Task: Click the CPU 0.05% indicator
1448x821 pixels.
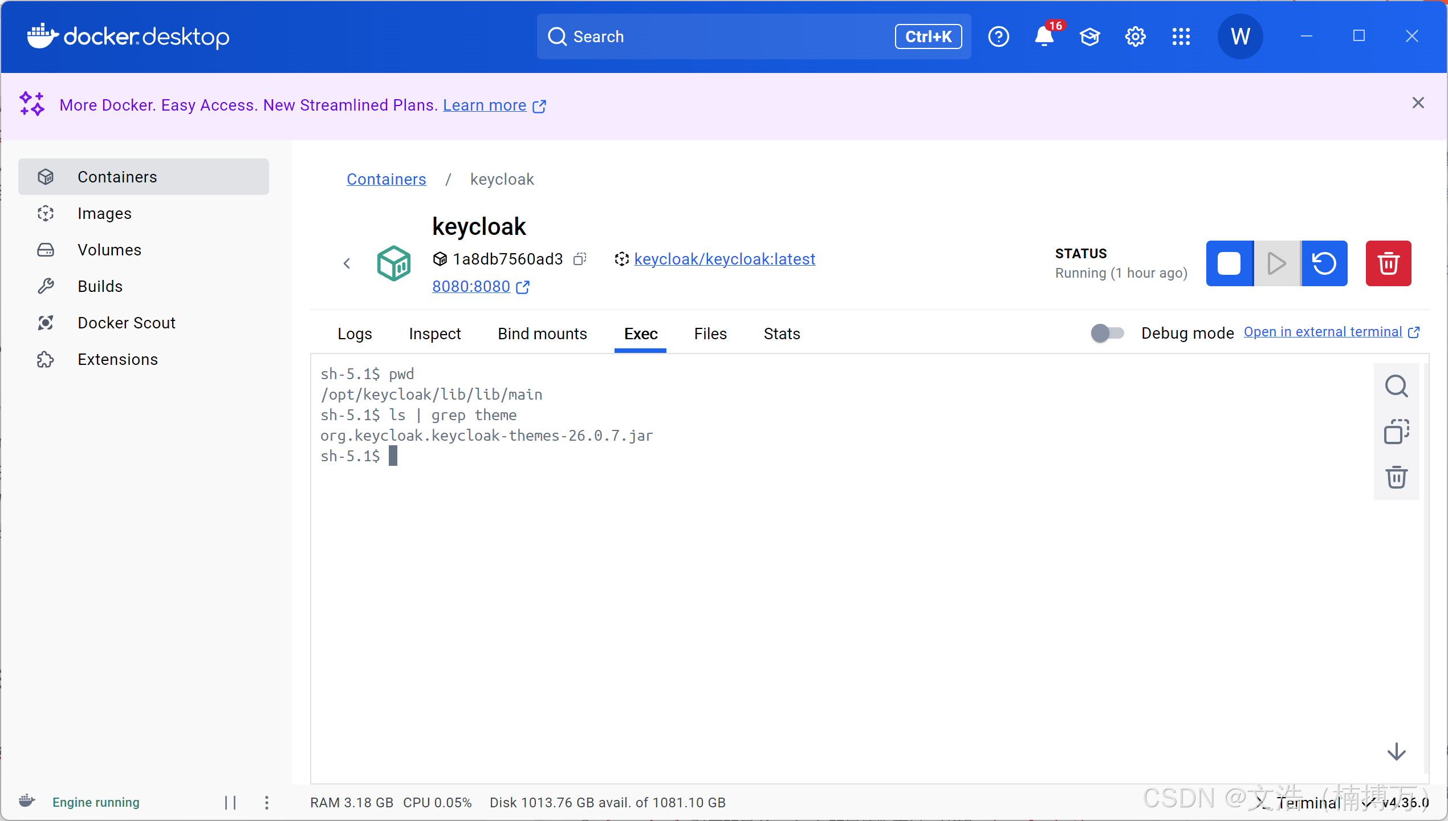Action: [437, 803]
